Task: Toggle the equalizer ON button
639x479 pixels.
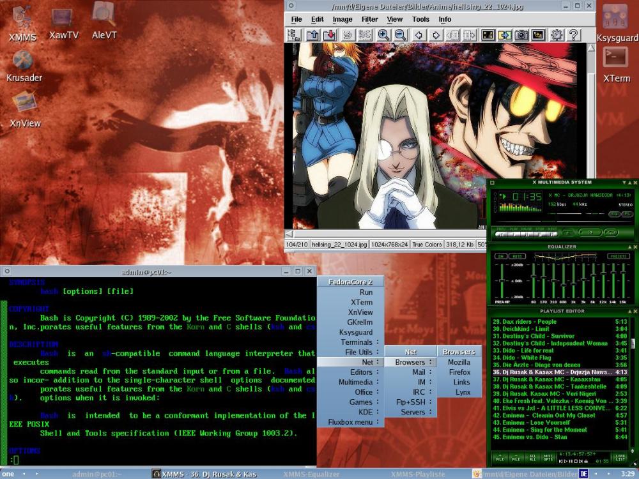Action: pyautogui.click(x=501, y=256)
